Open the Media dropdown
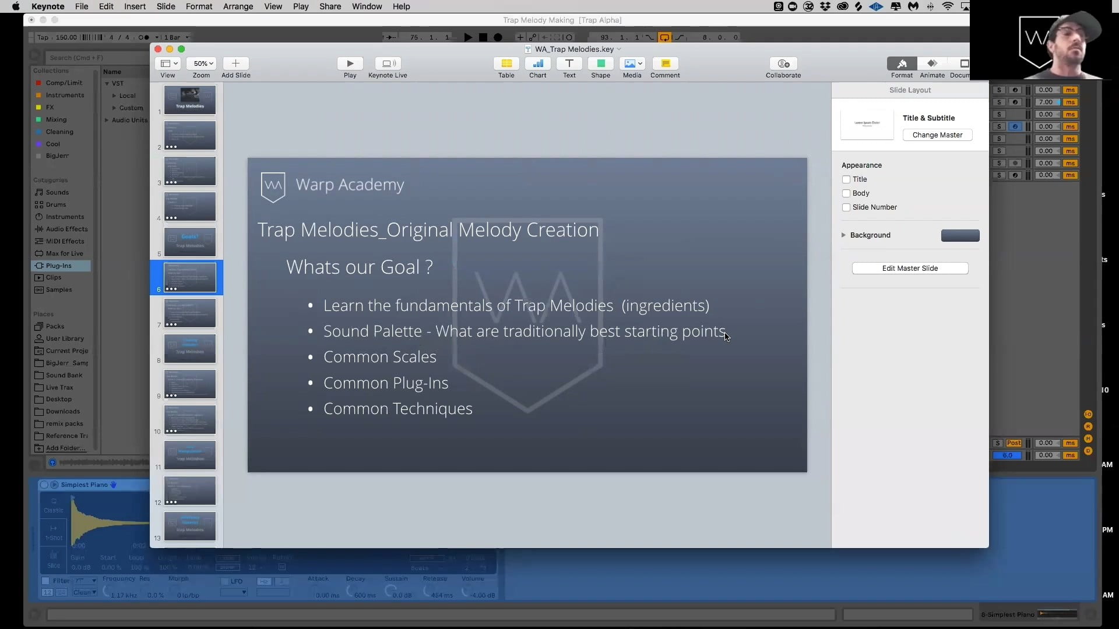Screen dimensions: 1119x629 (x=632, y=63)
